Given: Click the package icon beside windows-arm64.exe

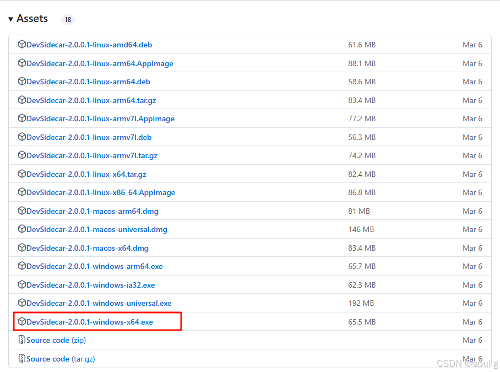Looking at the screenshot, I should coord(21,266).
